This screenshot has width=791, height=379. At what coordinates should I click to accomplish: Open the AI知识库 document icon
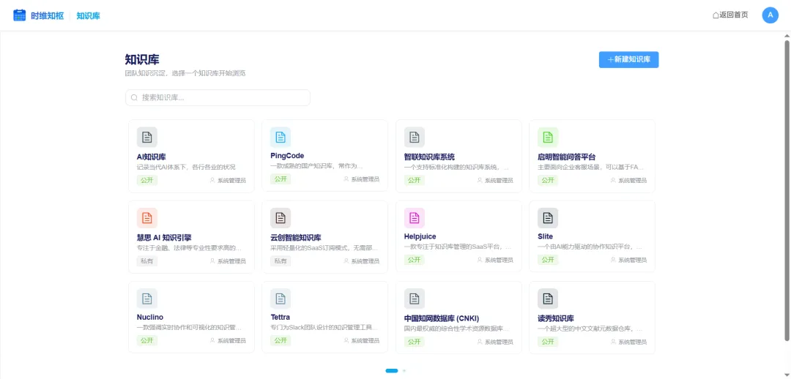pyautogui.click(x=146, y=137)
